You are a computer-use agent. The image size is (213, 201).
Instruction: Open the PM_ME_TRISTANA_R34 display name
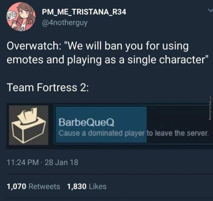pos(84,12)
